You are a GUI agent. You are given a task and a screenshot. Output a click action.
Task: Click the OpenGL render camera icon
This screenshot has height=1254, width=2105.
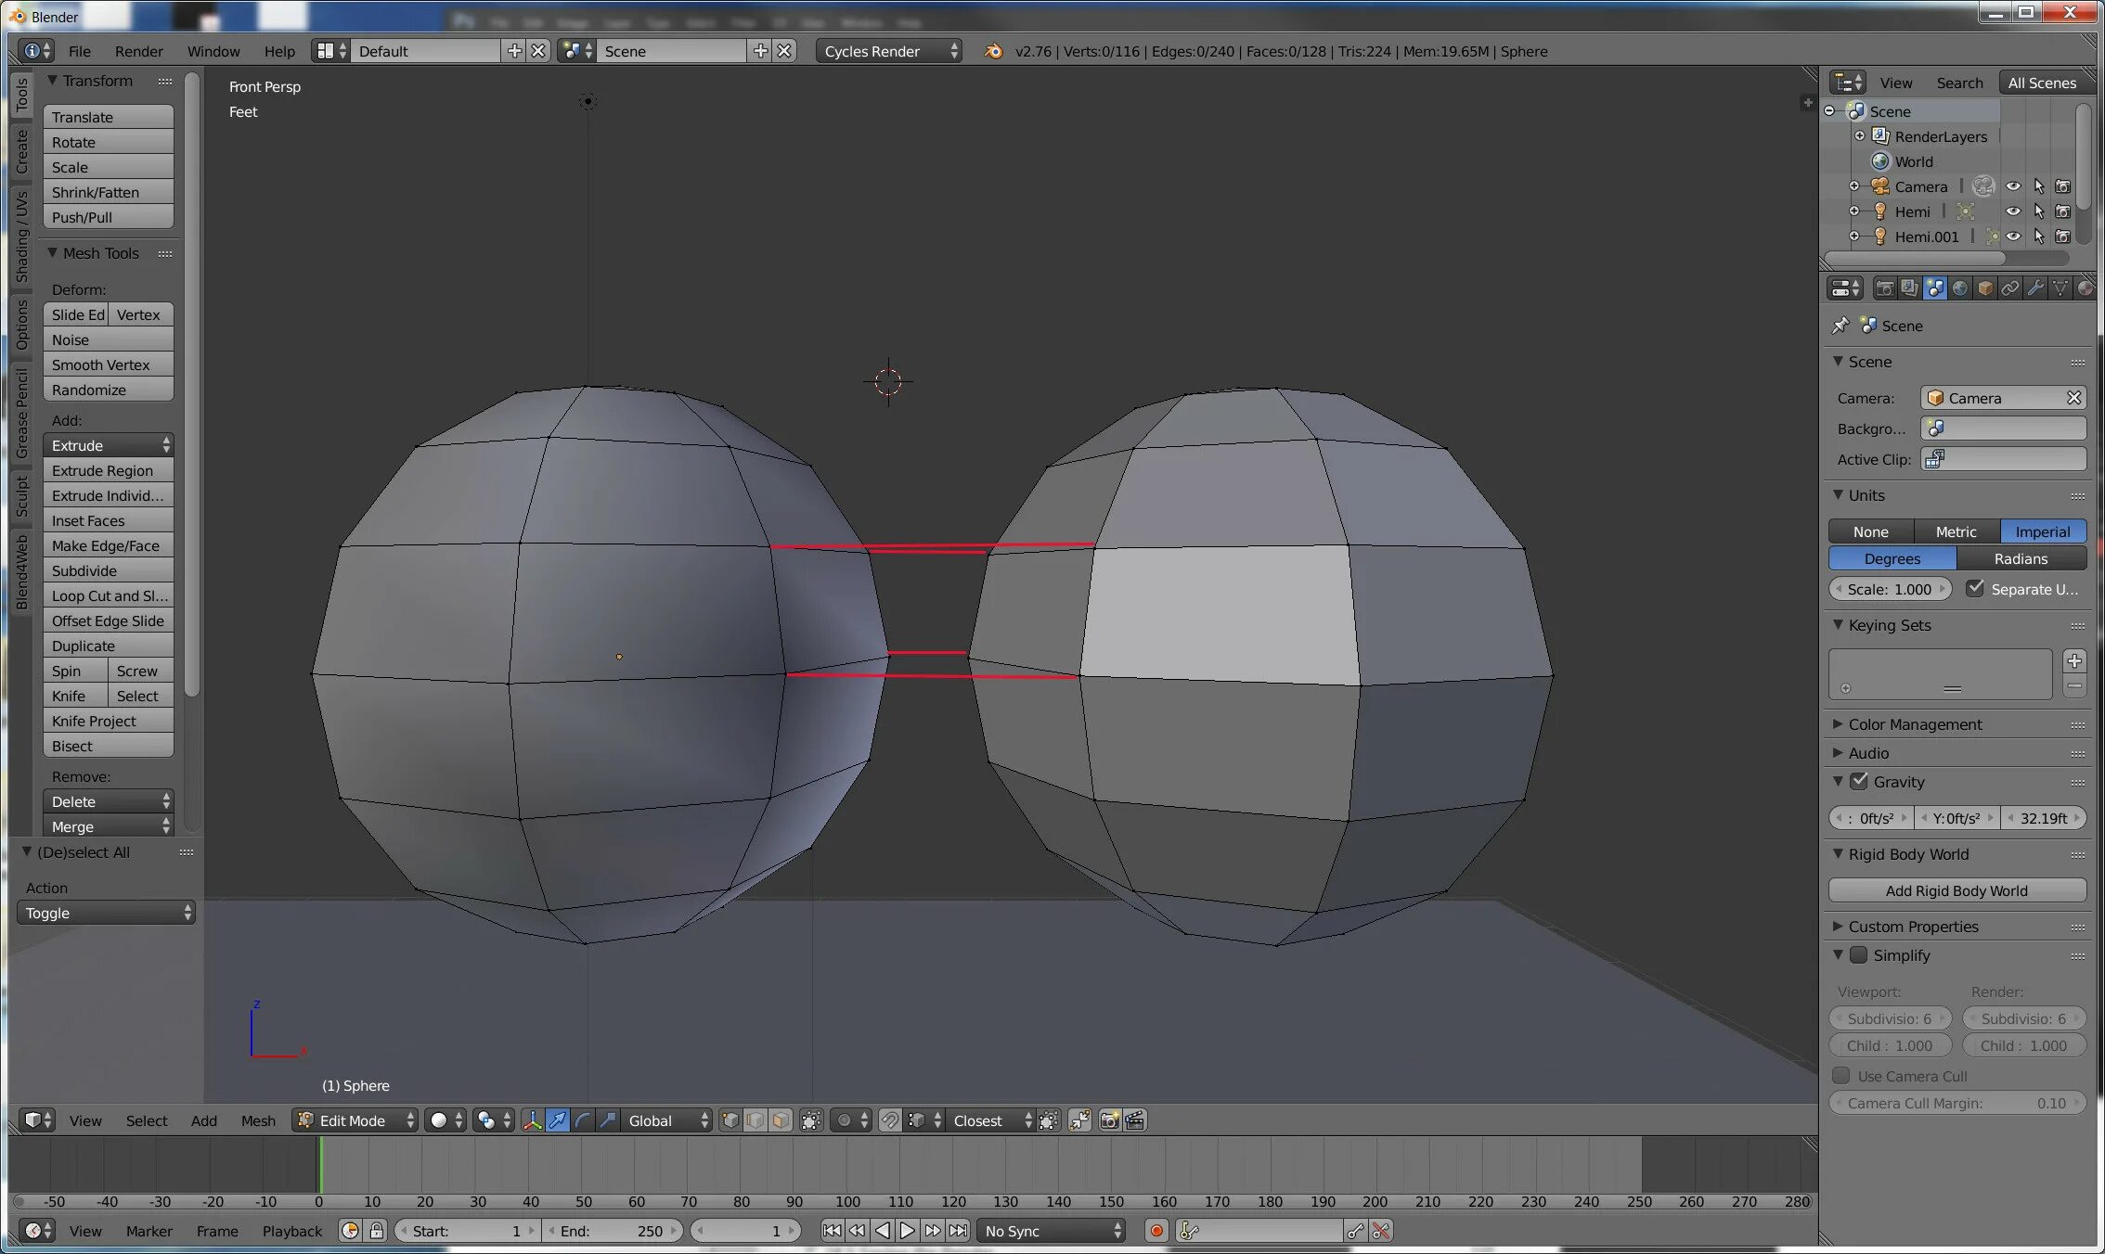tap(1109, 1120)
